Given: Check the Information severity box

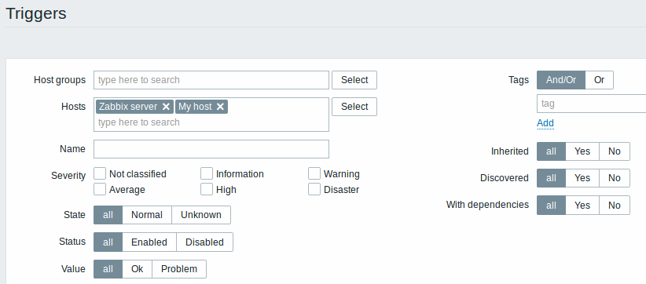Looking at the screenshot, I should 207,173.
